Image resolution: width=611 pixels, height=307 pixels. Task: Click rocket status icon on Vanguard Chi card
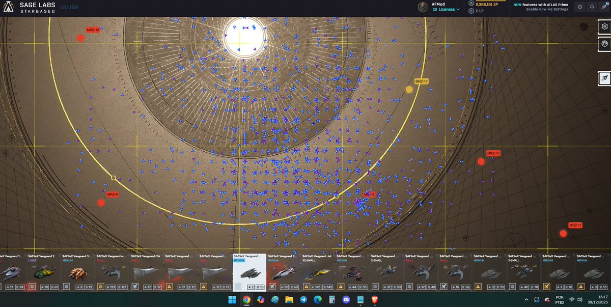[135, 287]
